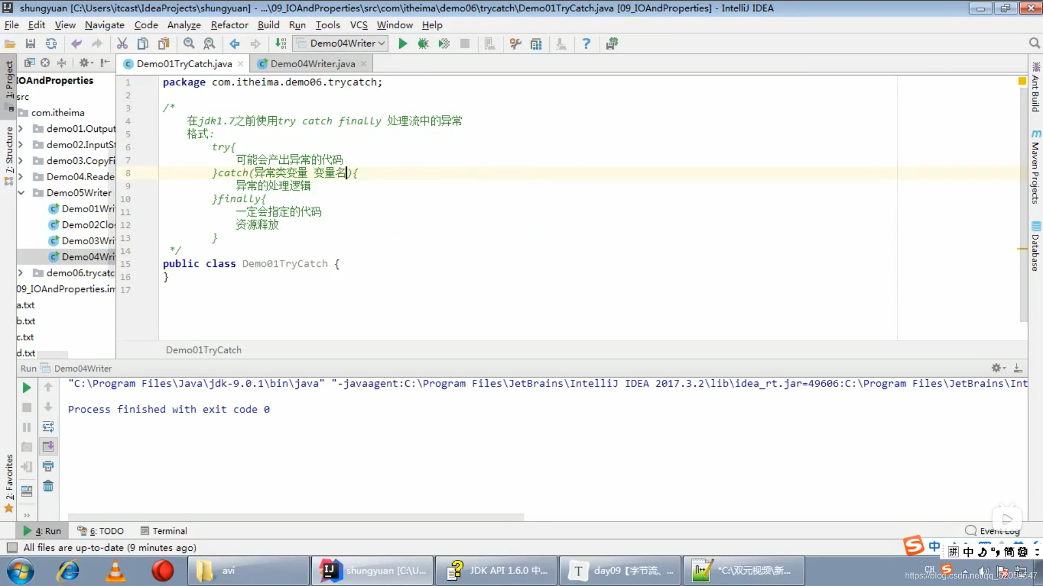
Task: Open the Terminal tool window
Action: [x=164, y=531]
